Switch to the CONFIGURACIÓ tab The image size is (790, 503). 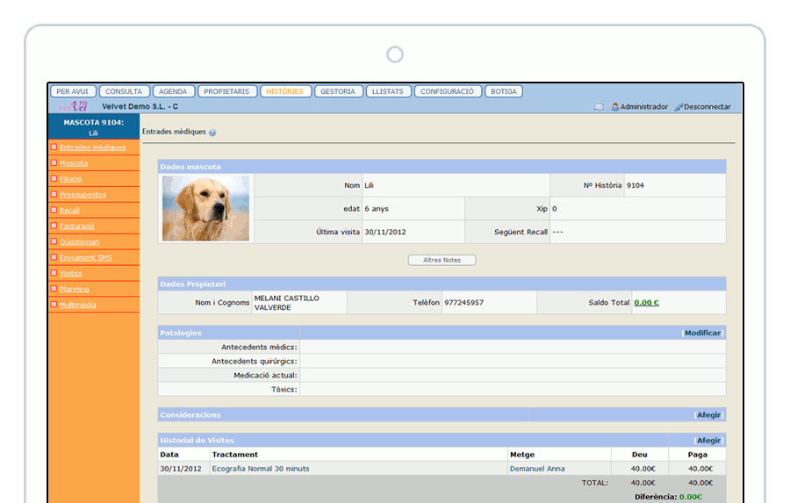point(447,91)
